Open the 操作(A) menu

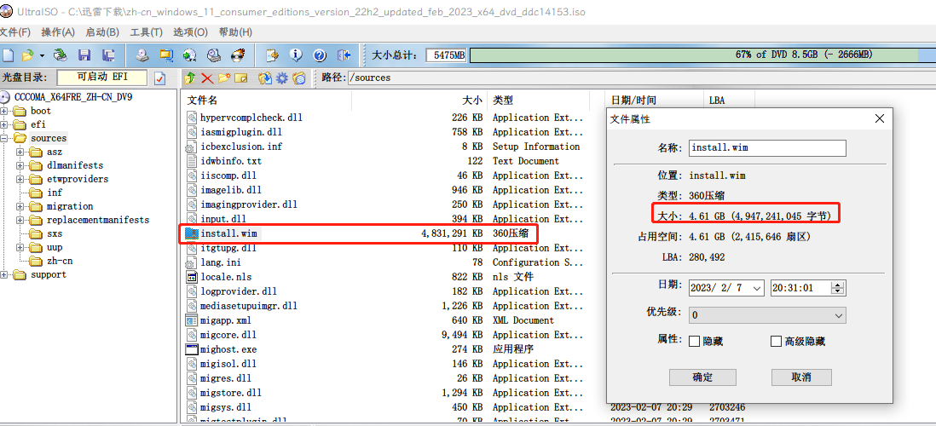click(x=58, y=32)
